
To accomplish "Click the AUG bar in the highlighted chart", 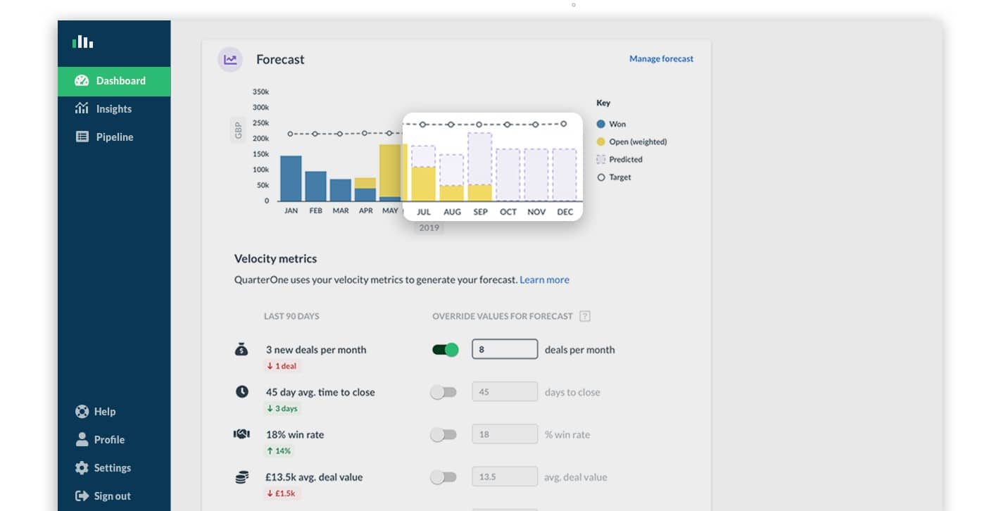I will click(x=451, y=178).
